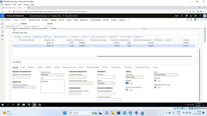The width and height of the screenshot is (207, 116).
Task: Open the Invoice ribbon tab
Action: [69, 20]
